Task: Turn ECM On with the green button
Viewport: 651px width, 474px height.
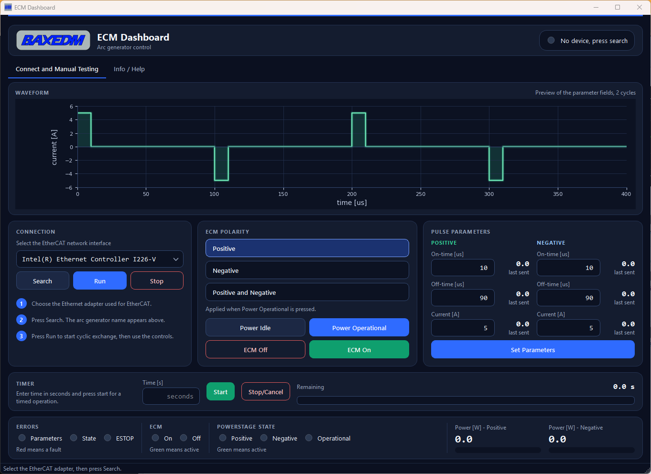Action: point(359,350)
